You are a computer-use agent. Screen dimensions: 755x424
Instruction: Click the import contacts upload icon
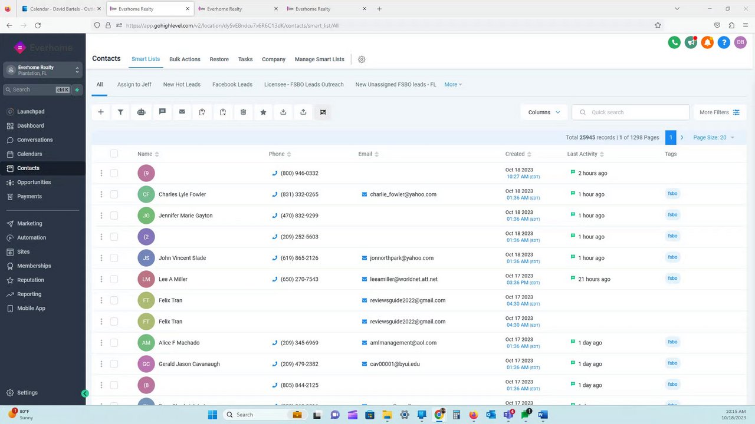tap(303, 112)
